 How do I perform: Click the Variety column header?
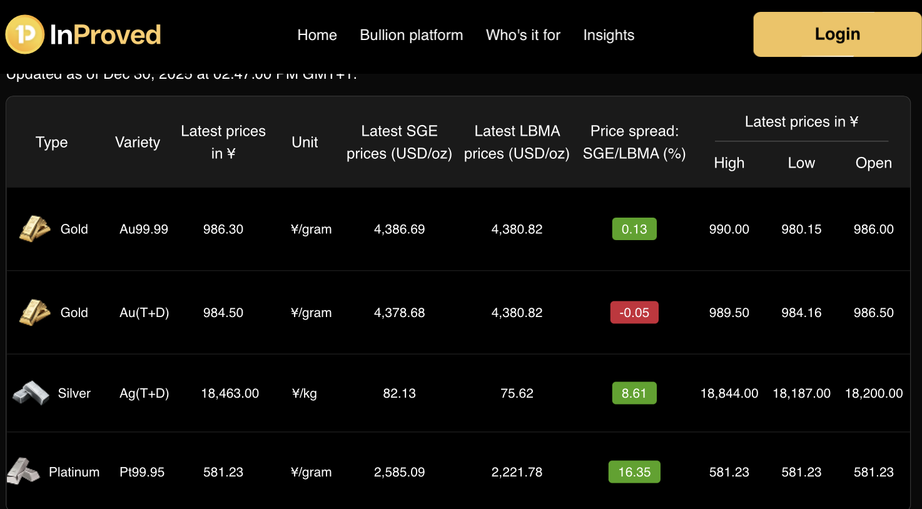tap(138, 143)
